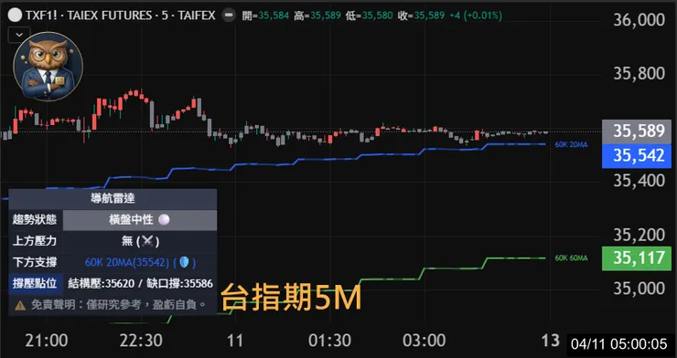The image size is (677, 358).
Task: Click the 免責聲明 disclaimer text
Action: click(x=118, y=305)
